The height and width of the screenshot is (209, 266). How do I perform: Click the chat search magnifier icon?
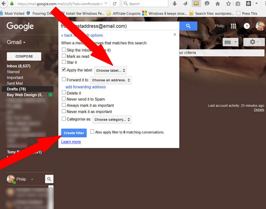click(49, 179)
